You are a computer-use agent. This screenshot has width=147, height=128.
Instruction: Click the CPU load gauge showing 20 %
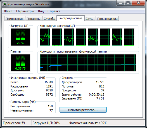[x=20, y=37]
